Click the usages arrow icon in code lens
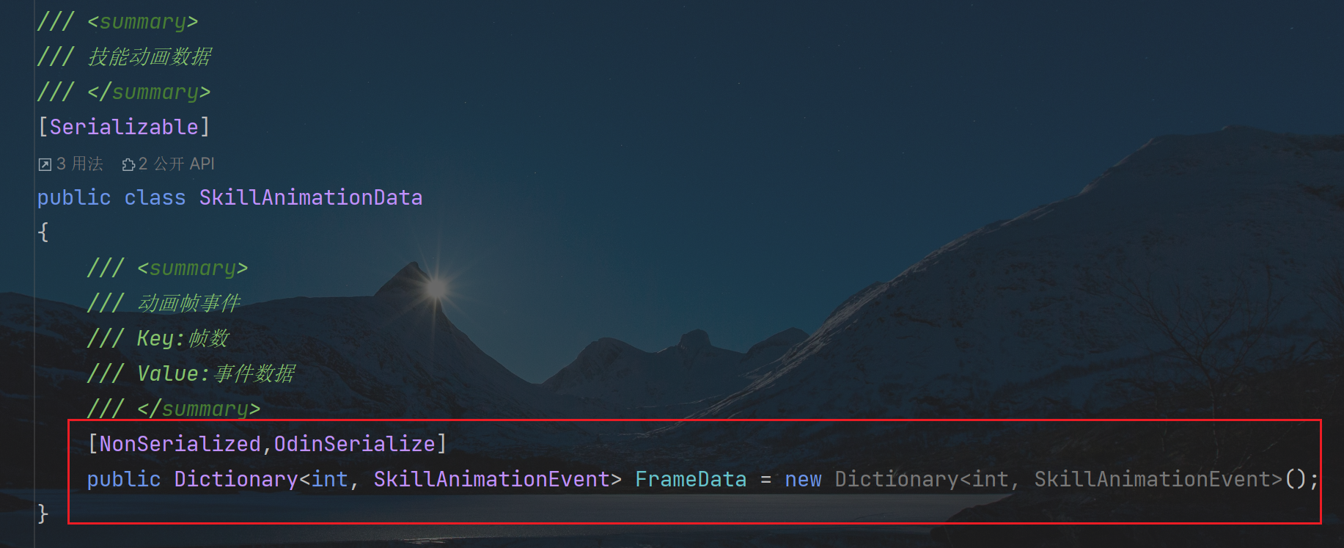 pyautogui.click(x=45, y=164)
